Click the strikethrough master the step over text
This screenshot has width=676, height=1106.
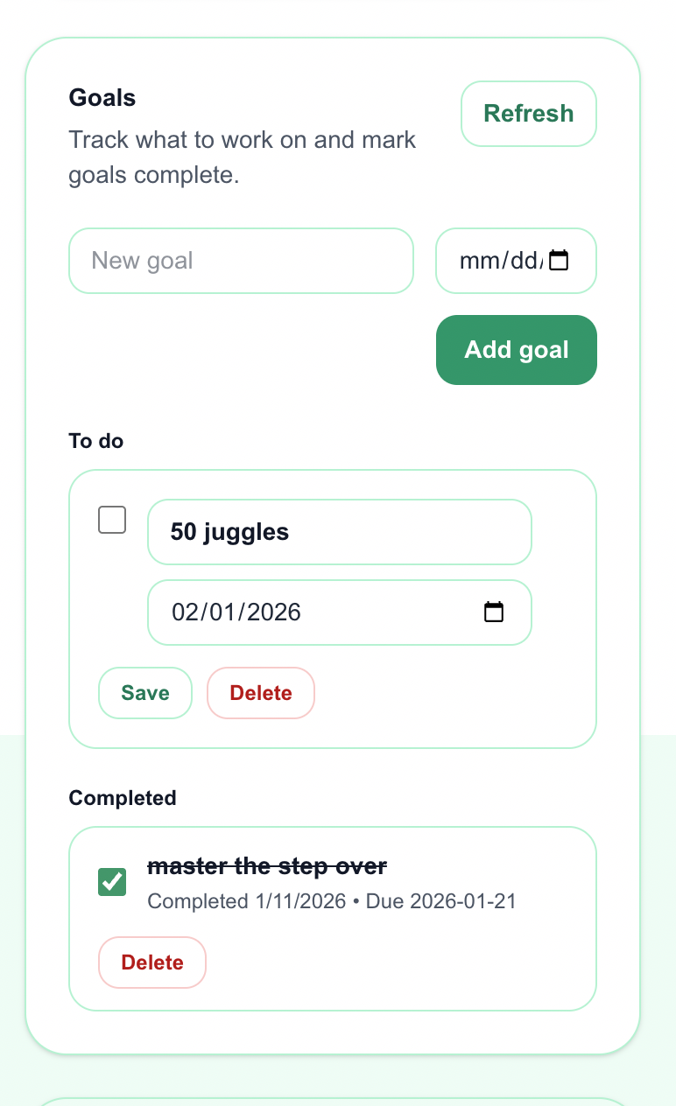267,866
